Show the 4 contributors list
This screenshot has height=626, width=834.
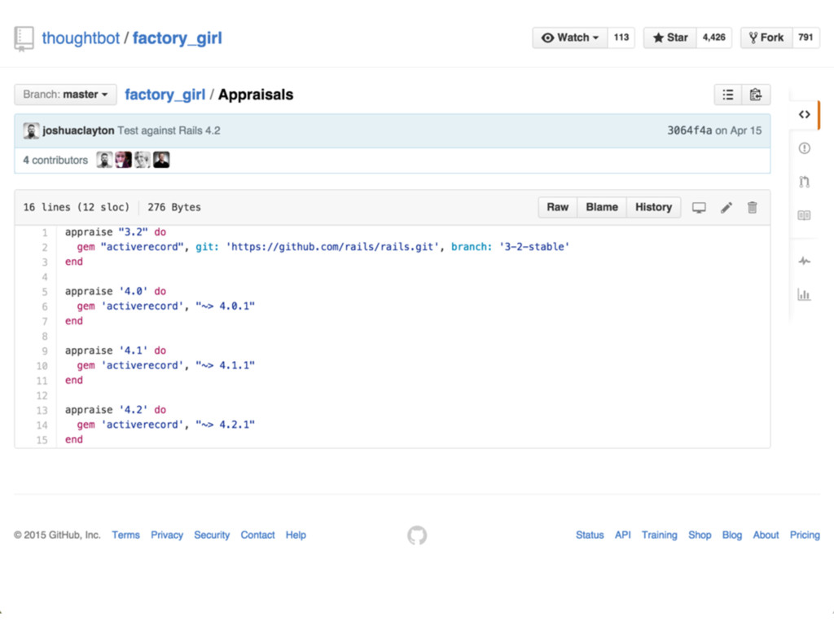pyautogui.click(x=55, y=161)
